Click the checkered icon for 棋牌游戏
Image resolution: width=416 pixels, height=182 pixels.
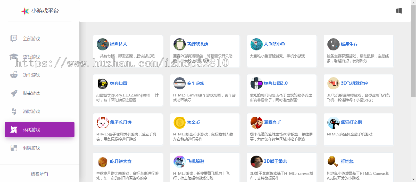pos(13,148)
